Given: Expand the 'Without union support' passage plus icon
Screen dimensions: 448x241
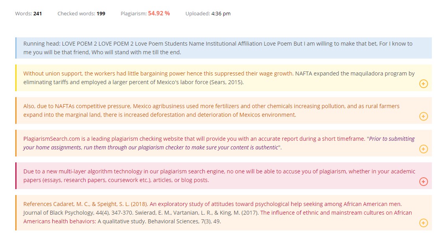Looking at the screenshot, I should click(x=423, y=84).
